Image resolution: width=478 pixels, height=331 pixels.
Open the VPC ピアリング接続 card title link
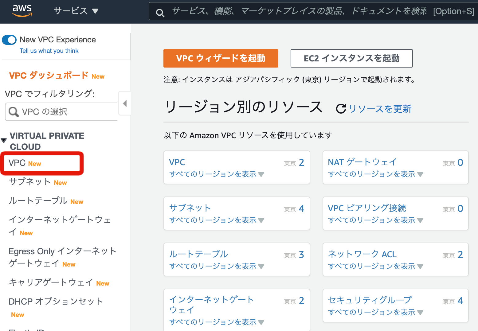pos(367,208)
